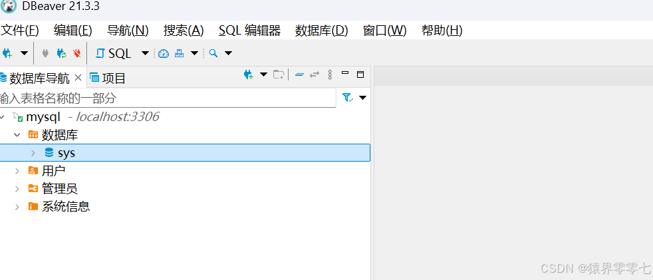Click the collapse all icon in navigator
Screen dimensions: 653x280
[299, 75]
